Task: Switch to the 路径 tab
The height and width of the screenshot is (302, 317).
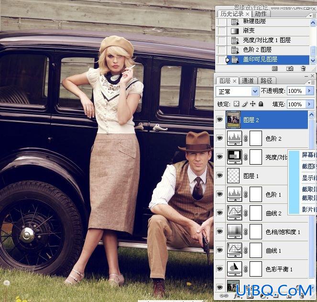Action: pyautogui.click(x=266, y=81)
